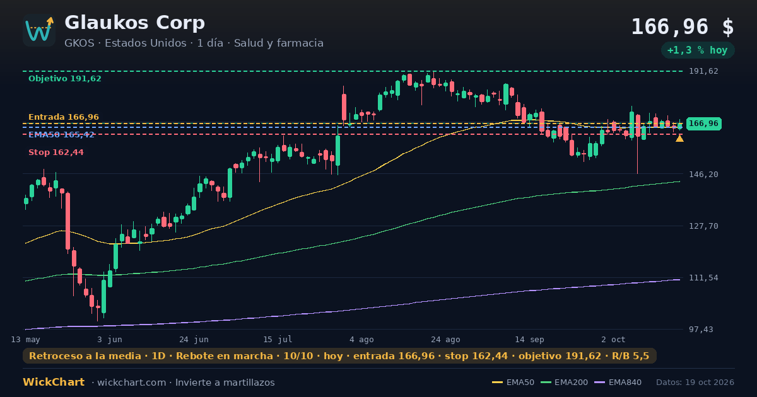The width and height of the screenshot is (757, 397).
Task: Click the 127,70 price axis value
Action: (703, 226)
